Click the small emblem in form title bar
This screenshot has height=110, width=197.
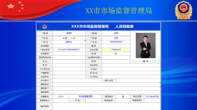pos(45,27)
